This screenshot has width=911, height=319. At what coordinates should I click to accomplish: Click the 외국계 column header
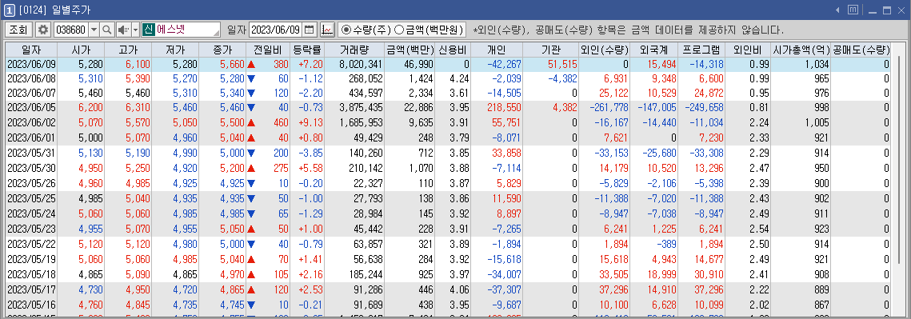653,50
